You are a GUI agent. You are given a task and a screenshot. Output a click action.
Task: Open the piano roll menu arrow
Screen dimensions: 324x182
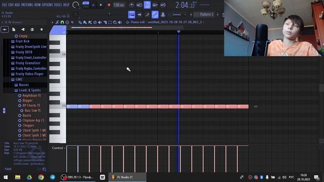click(x=52, y=22)
